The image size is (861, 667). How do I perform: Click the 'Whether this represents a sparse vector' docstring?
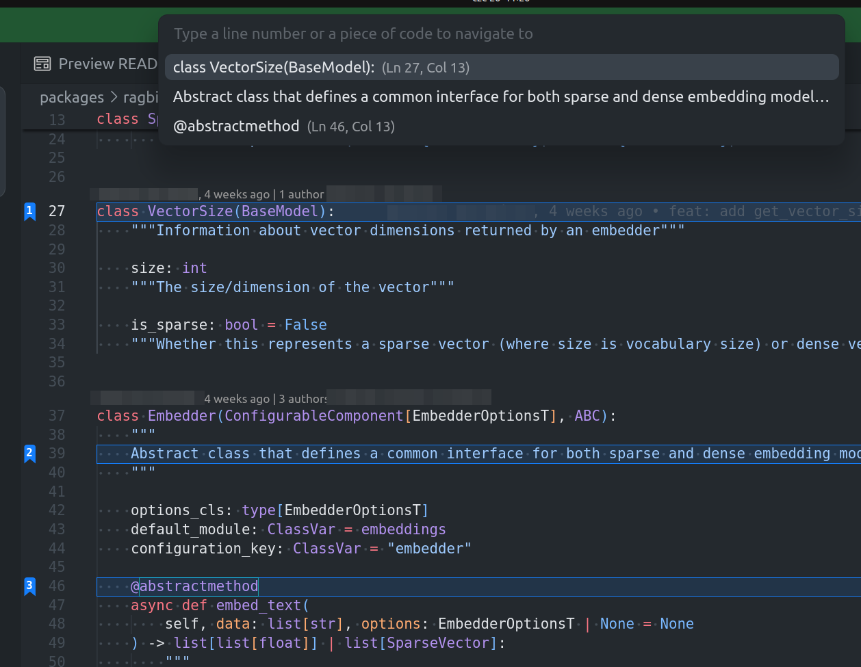click(x=496, y=344)
